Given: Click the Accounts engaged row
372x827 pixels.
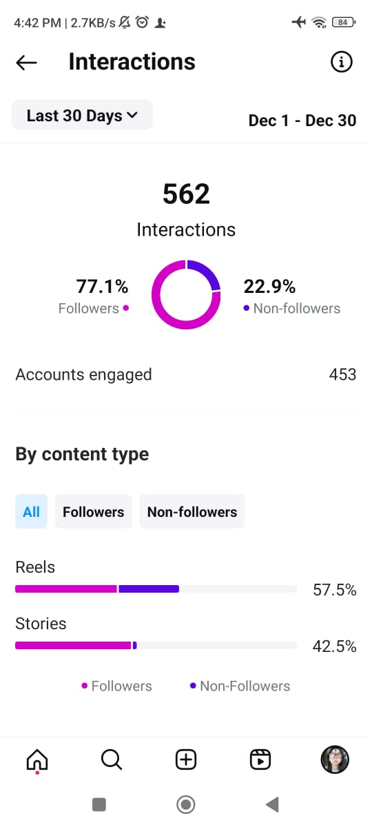Looking at the screenshot, I should click(x=186, y=375).
